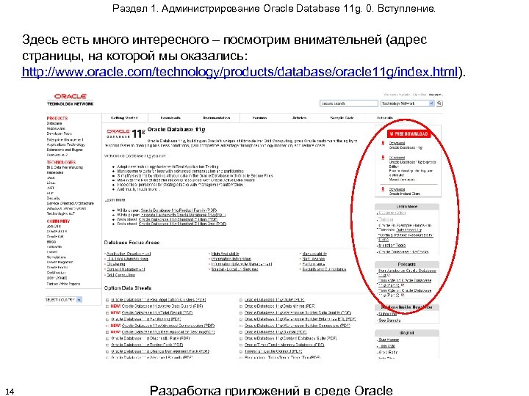This screenshot has width=529, height=396.
Task: Click the Learn More panel header
Action: [x=407, y=206]
